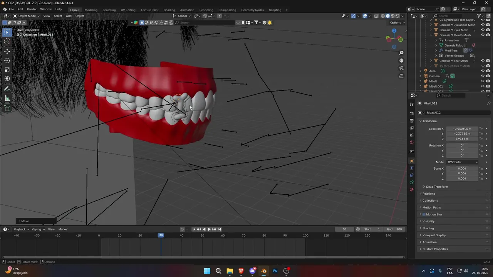Hide Genesis 9 Mouth Mesh eye toggle
This screenshot has height=277, width=493.
(483, 35)
